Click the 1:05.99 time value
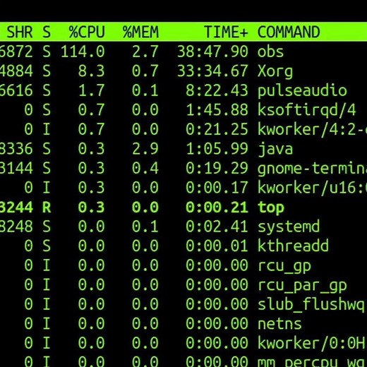367x367 pixels. (x=217, y=149)
